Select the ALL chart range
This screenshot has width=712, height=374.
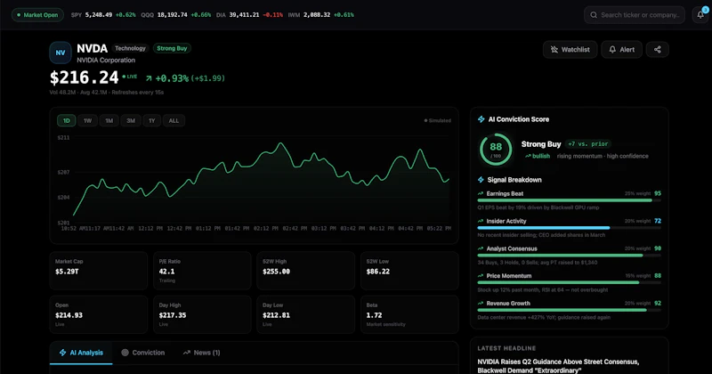coord(174,120)
